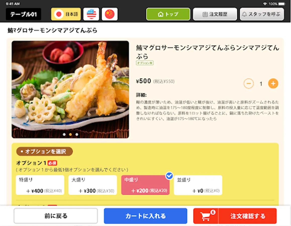Switch language to English via US flag
The image size is (291, 226).
(x=91, y=14)
